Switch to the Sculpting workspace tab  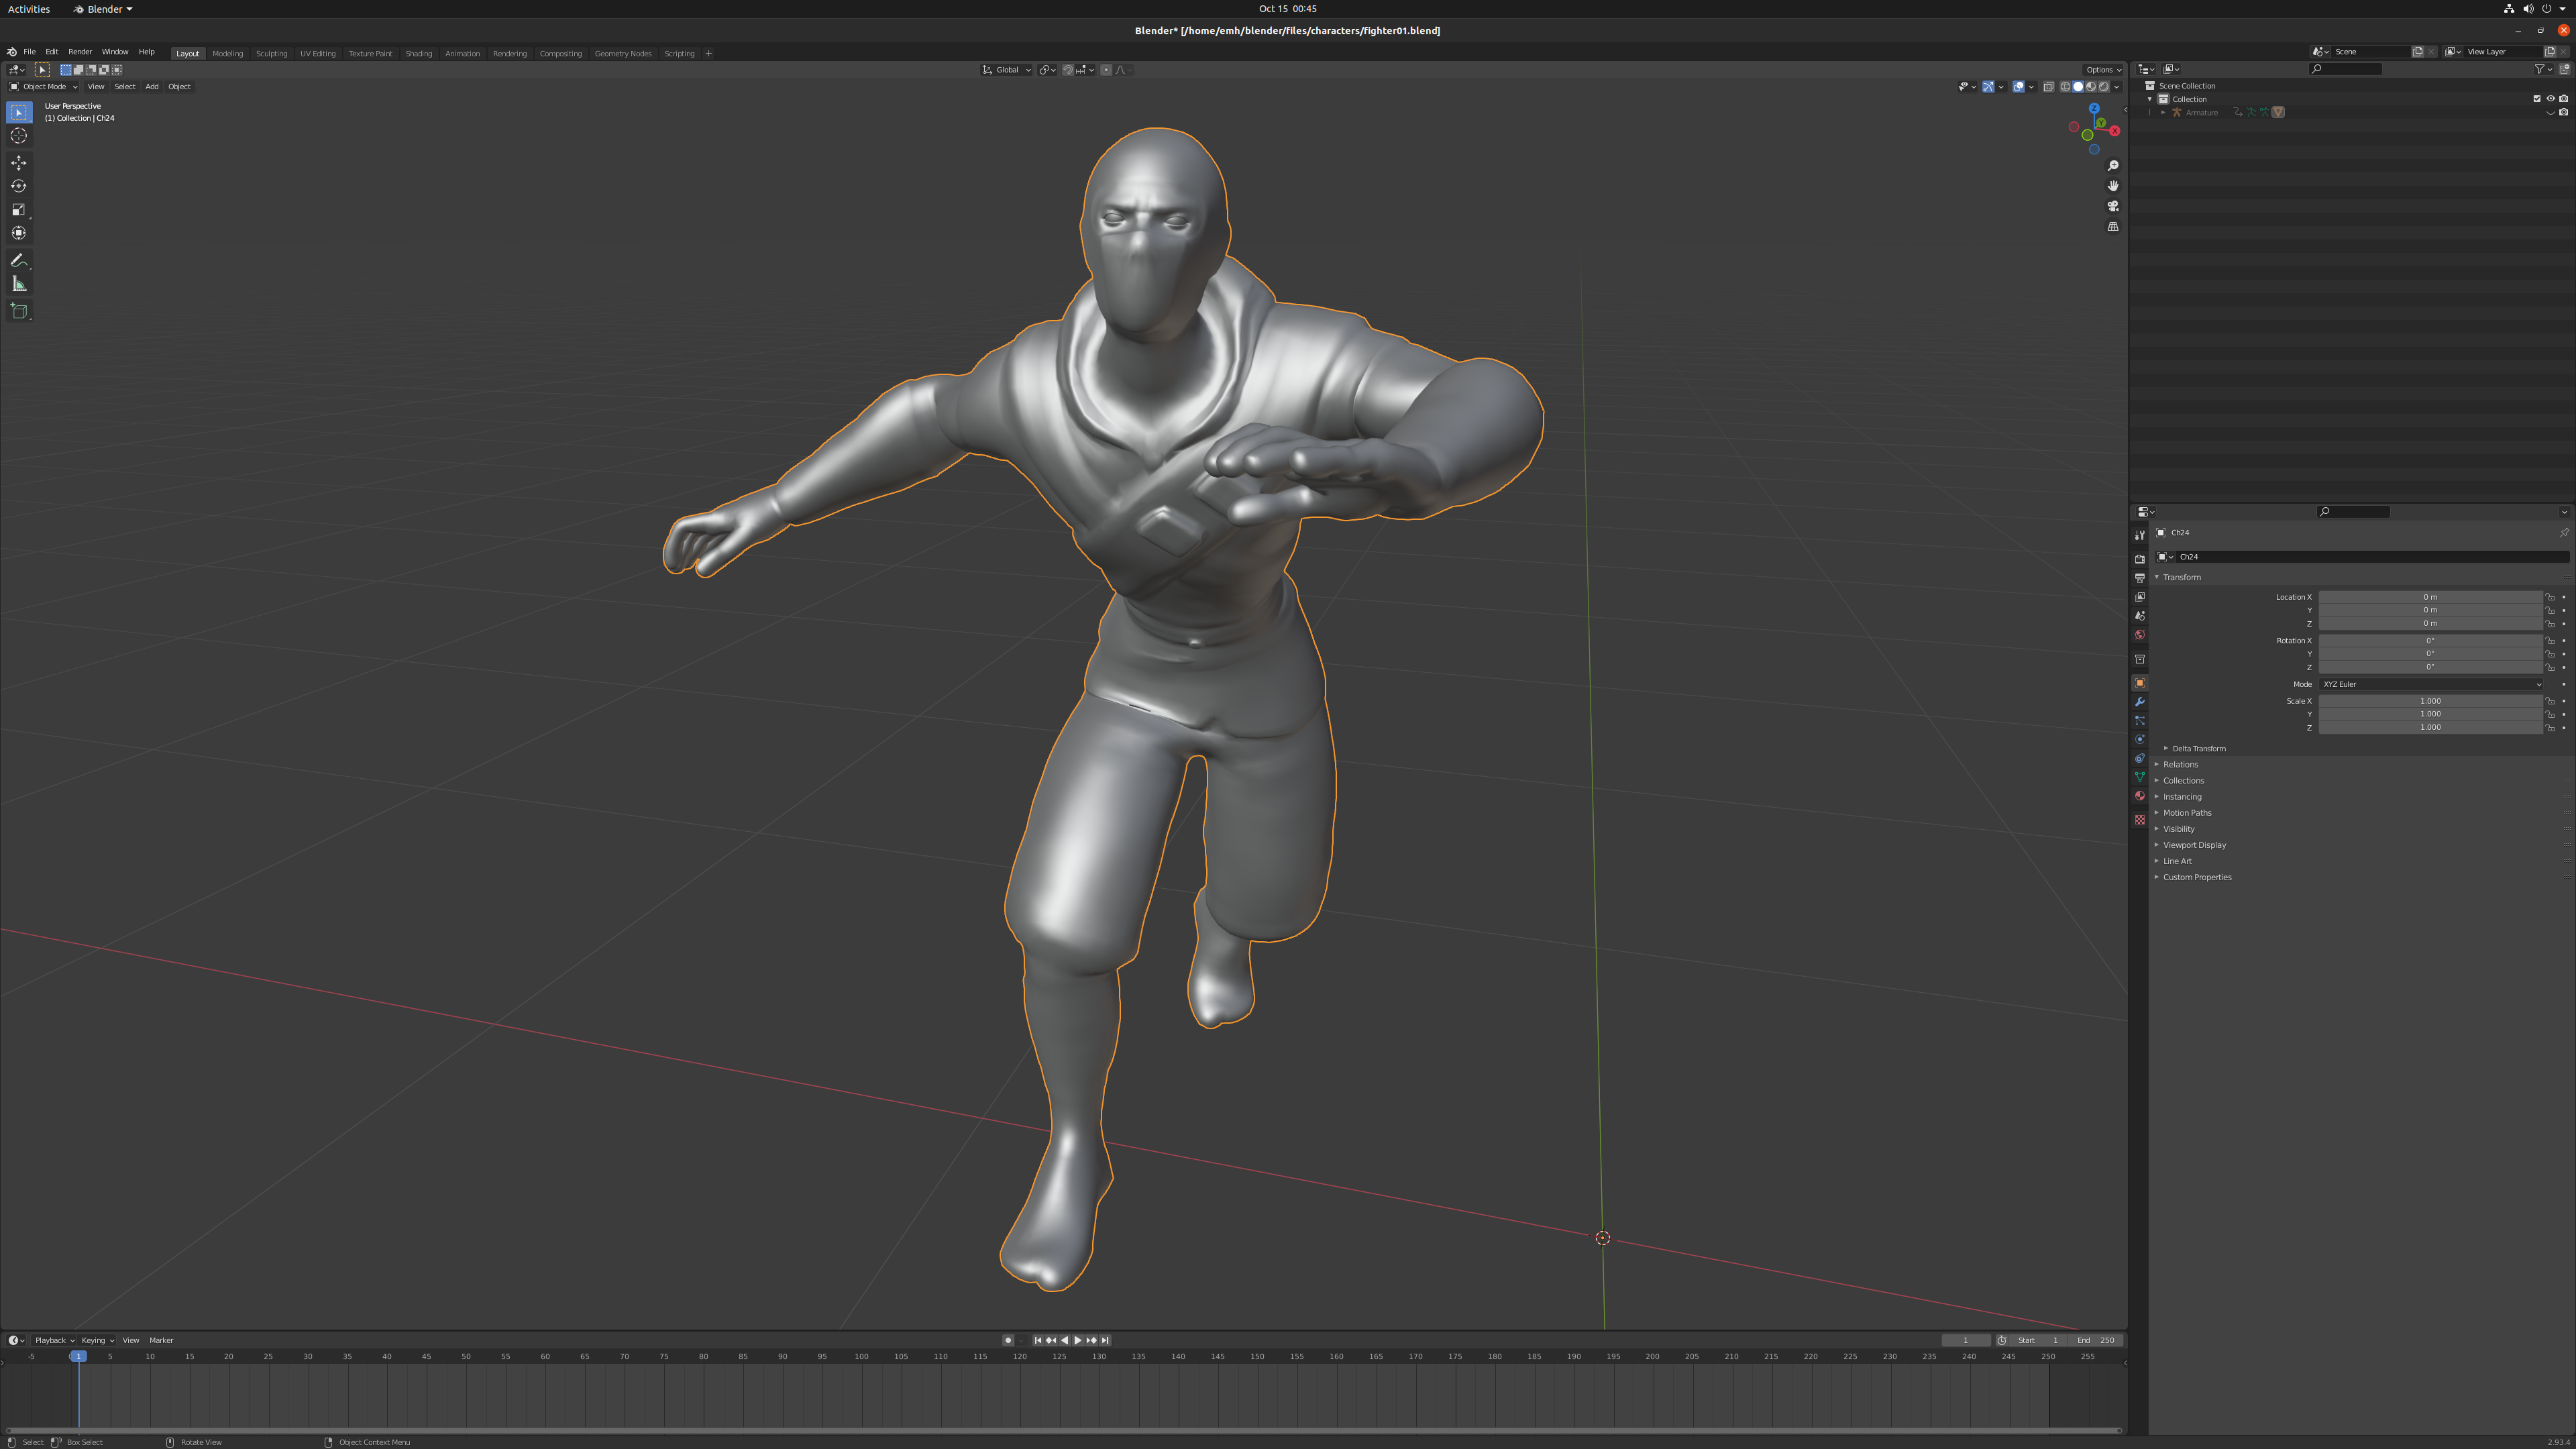(x=271, y=53)
